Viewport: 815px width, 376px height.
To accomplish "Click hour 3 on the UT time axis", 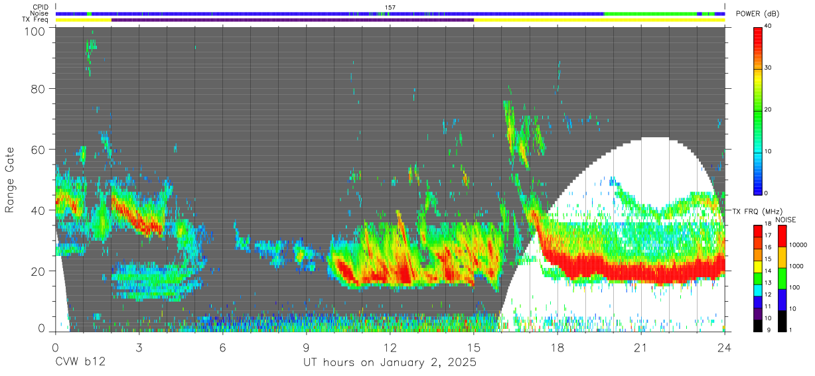I will tap(139, 347).
